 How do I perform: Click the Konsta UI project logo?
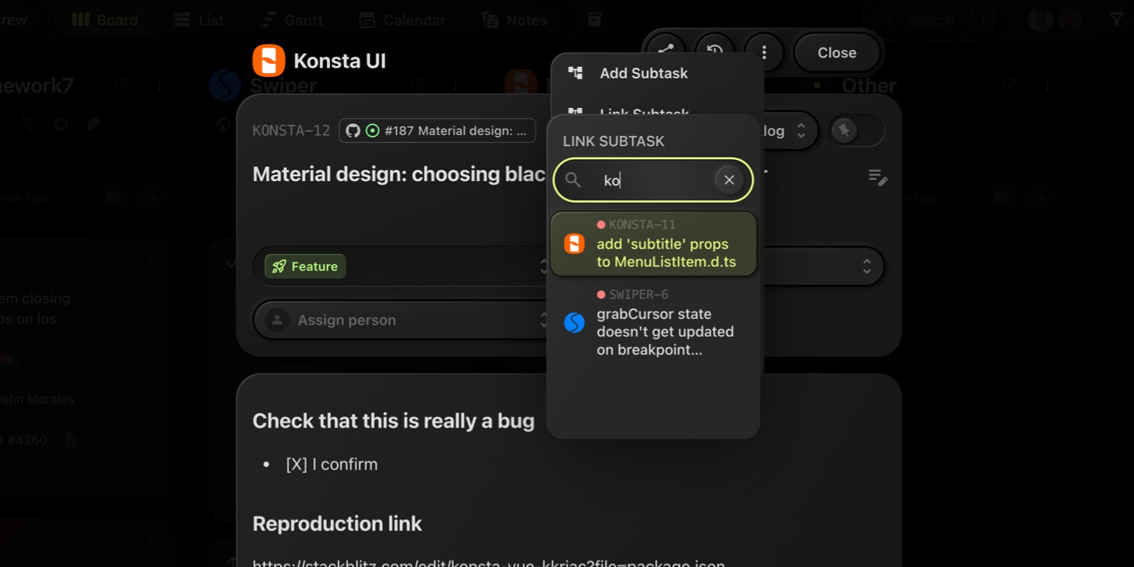point(269,61)
